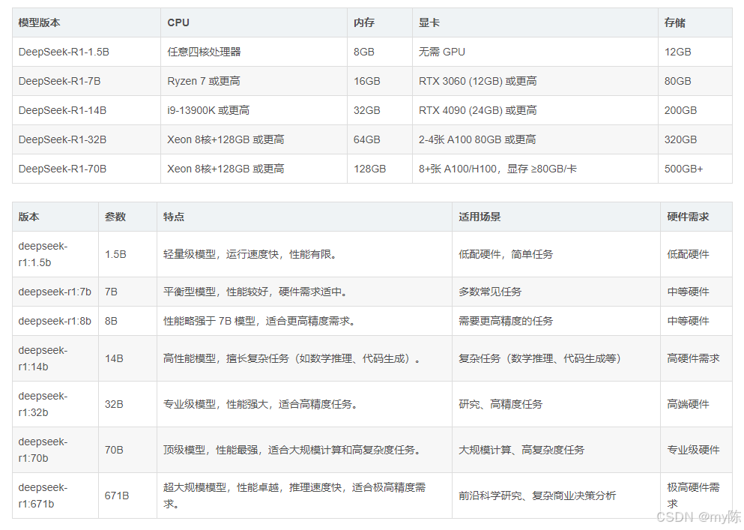Select 'RTX 4090 (24GB) 或更高' cell

coord(535,110)
